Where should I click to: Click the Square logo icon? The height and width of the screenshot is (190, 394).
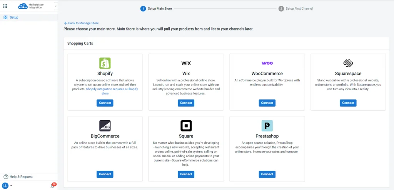(x=186, y=126)
